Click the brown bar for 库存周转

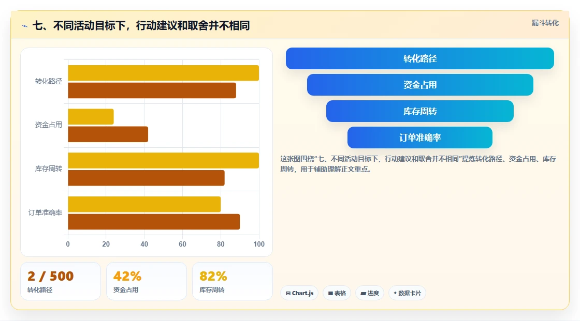[x=146, y=178]
